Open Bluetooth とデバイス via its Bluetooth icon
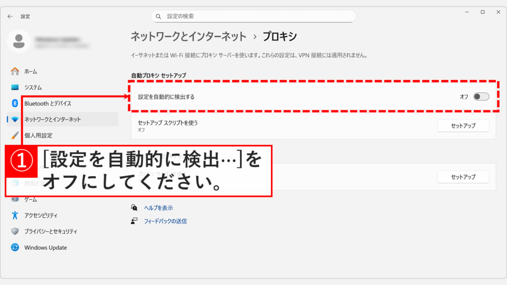 (x=15, y=103)
